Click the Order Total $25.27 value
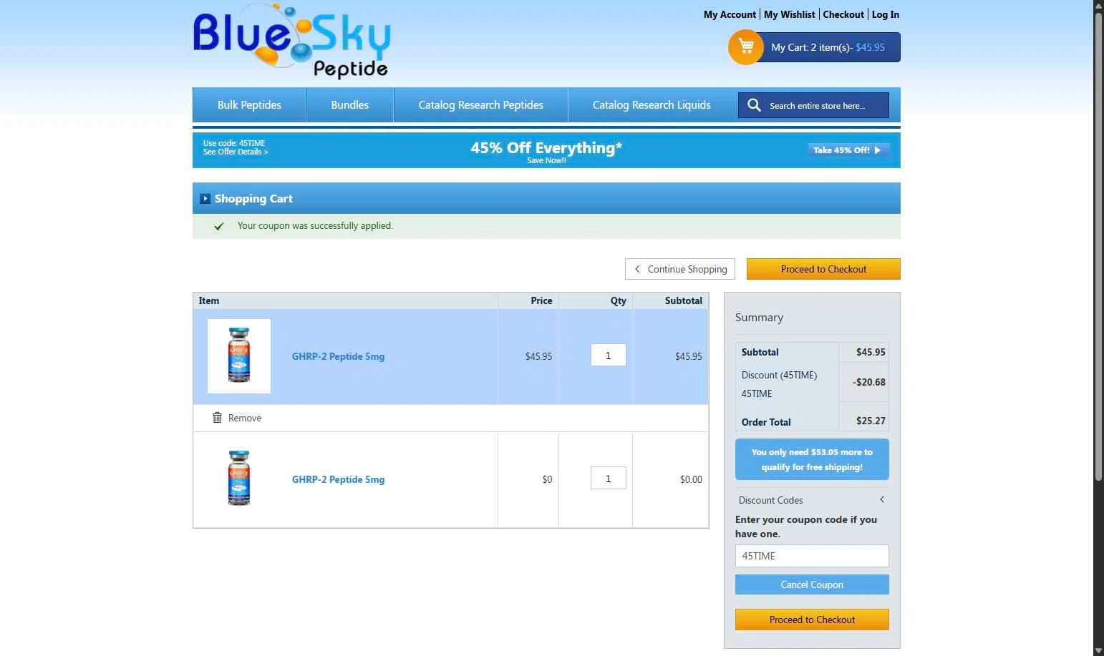Image resolution: width=1104 pixels, height=656 pixels. click(x=871, y=421)
